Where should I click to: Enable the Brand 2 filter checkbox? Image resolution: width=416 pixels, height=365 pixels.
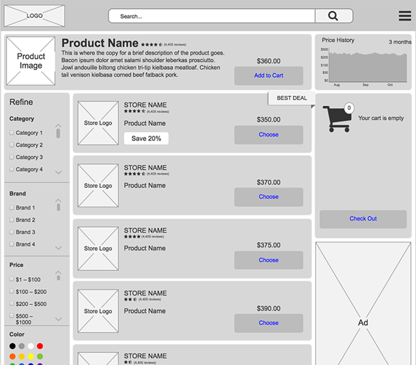coord(12,220)
